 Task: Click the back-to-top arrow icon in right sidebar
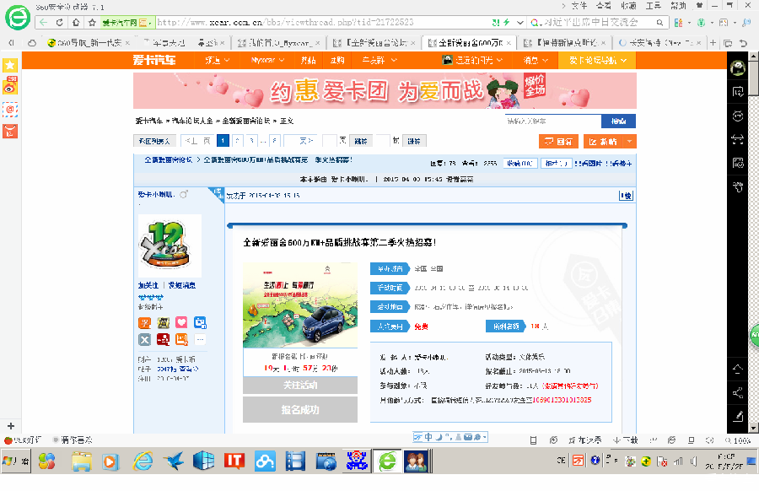[738, 370]
